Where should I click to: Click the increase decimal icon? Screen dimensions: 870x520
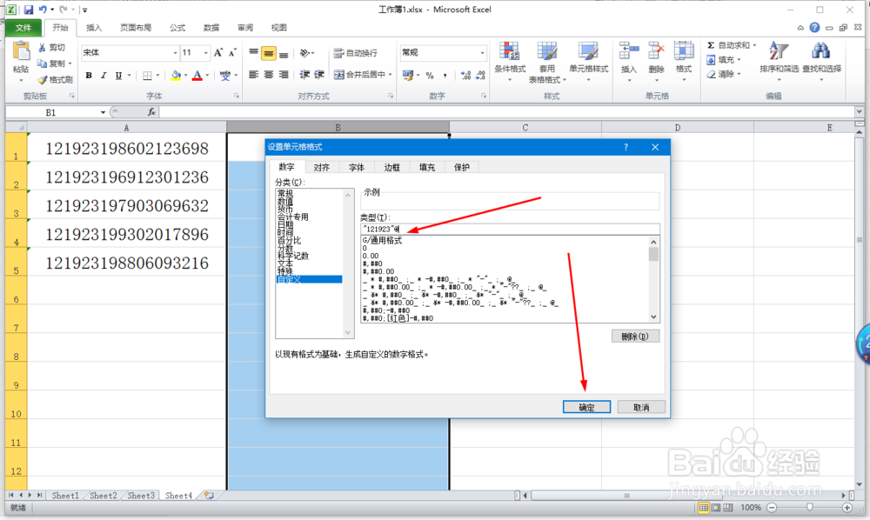pos(465,76)
